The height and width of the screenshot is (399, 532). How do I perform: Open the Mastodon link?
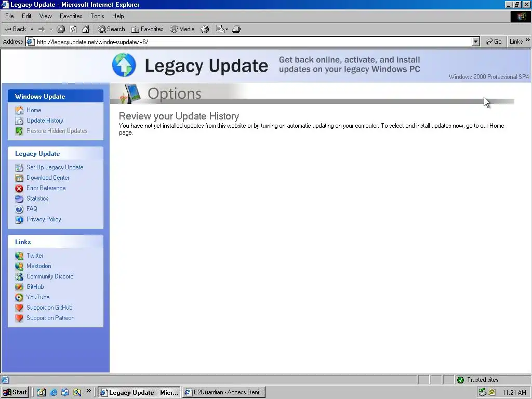39,265
